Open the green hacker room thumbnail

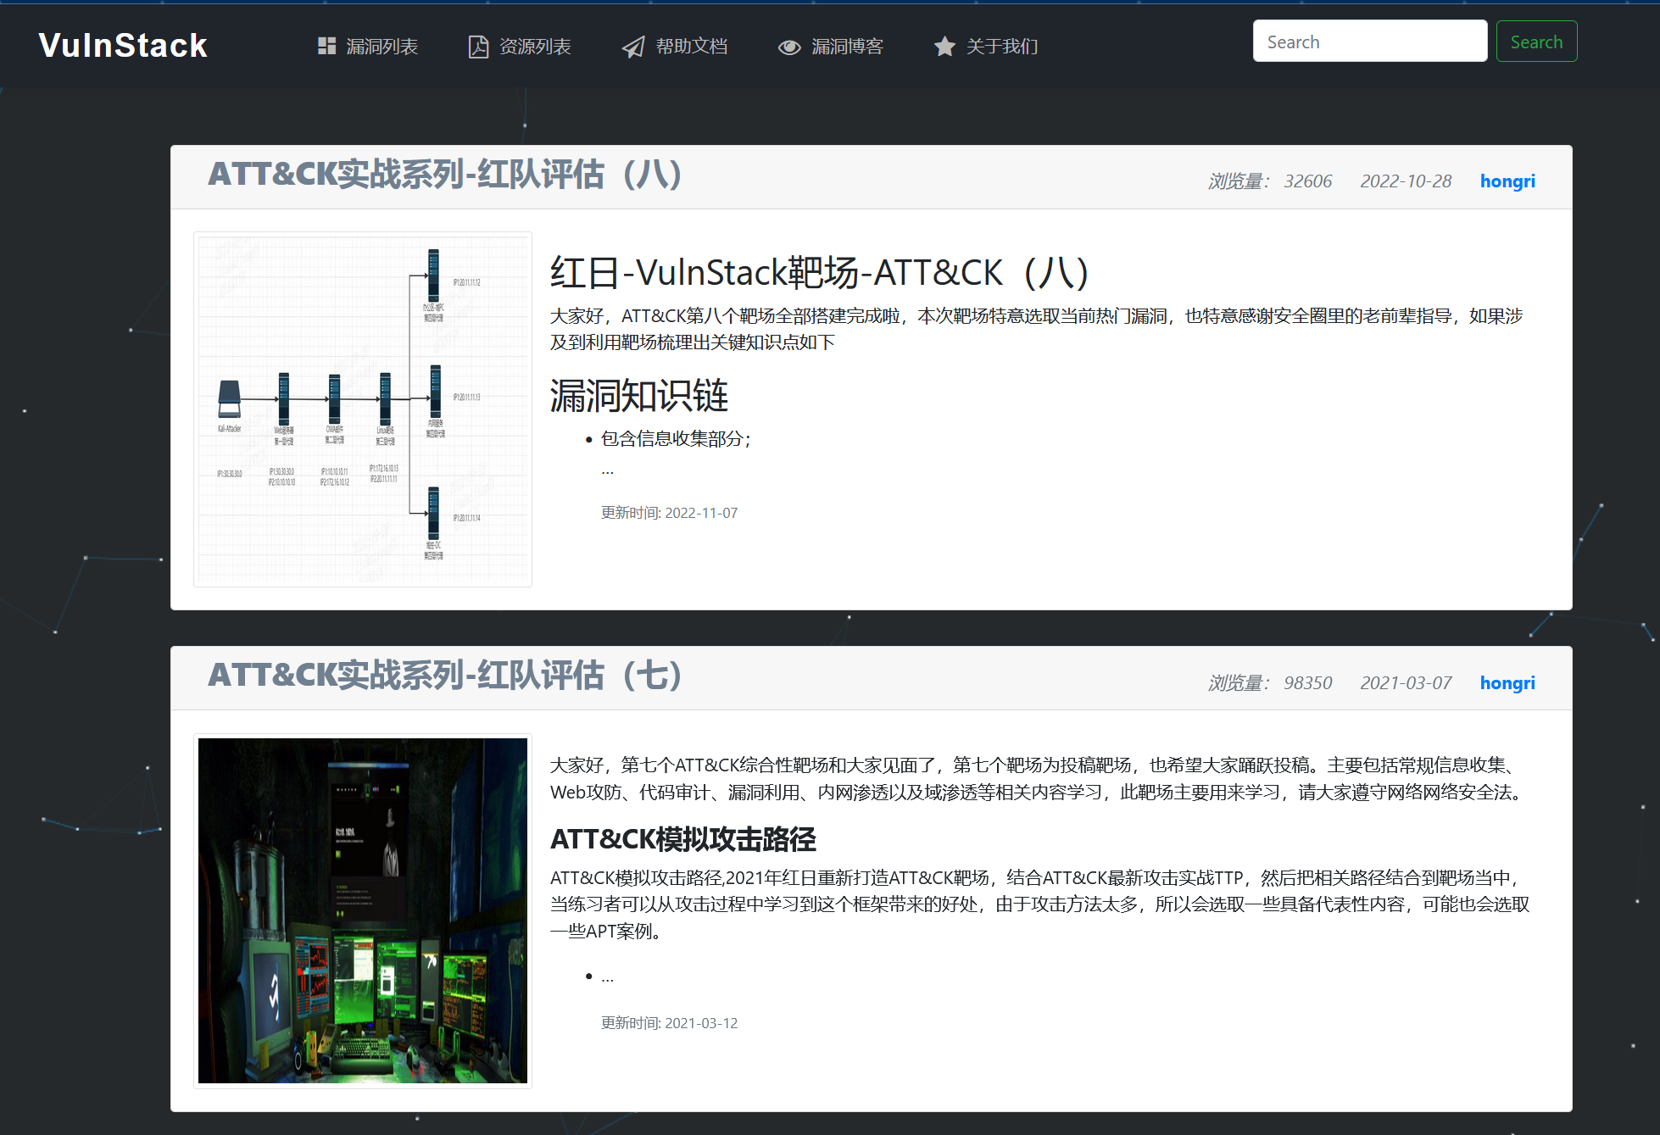pos(363,910)
